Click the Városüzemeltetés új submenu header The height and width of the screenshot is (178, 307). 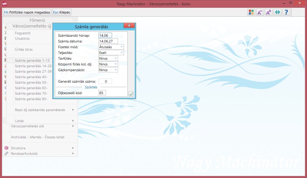(x=32, y=26)
